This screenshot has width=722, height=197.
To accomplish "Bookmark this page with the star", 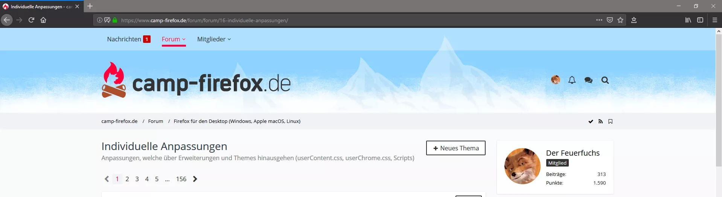I will point(620,20).
